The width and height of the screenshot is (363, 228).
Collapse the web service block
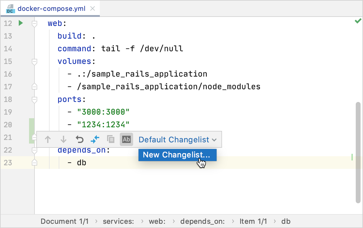[x=34, y=24]
